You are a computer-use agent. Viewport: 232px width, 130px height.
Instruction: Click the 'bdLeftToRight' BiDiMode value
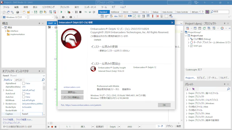click(x=29, y=100)
